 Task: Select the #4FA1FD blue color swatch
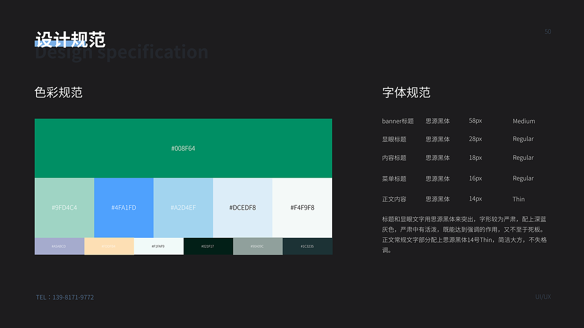124,208
